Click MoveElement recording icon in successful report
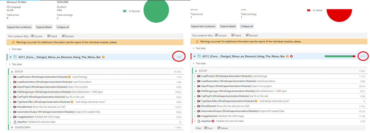 [x=15, y=107]
